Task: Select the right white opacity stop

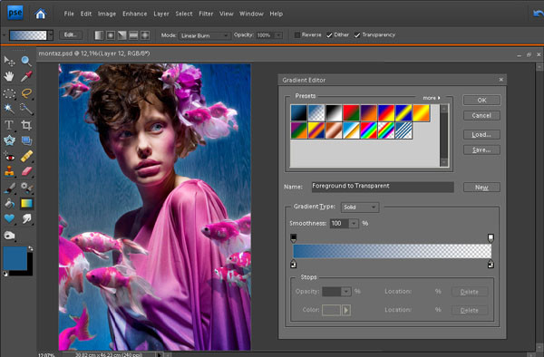Action: (491, 238)
